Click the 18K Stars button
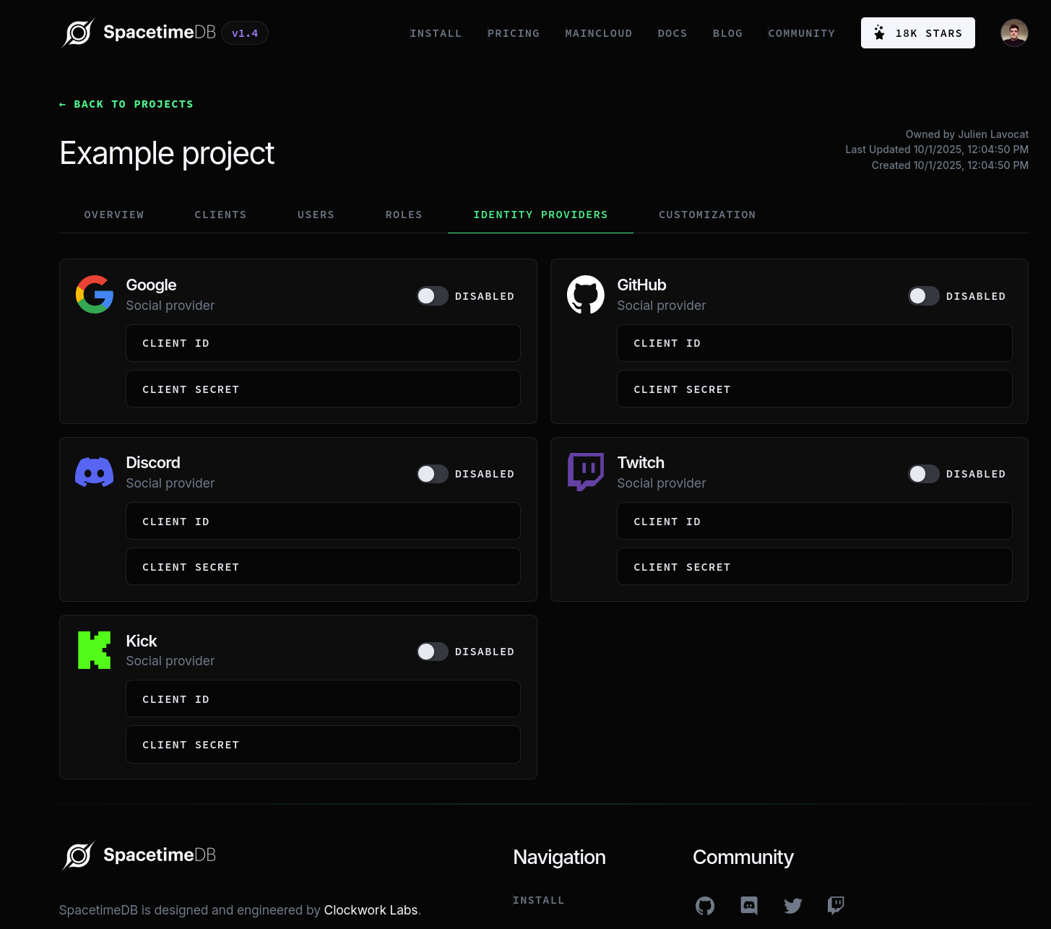This screenshot has width=1051, height=929. (x=917, y=33)
